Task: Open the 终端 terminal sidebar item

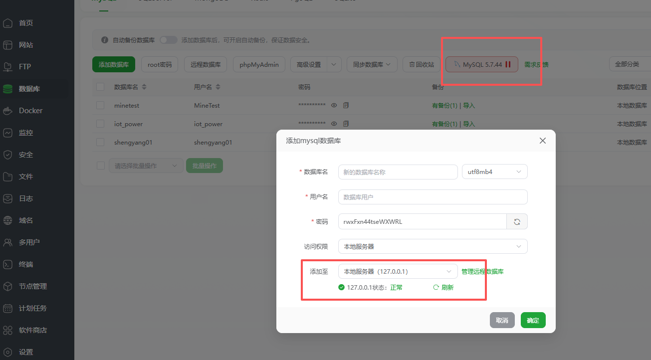Action: coord(26,264)
